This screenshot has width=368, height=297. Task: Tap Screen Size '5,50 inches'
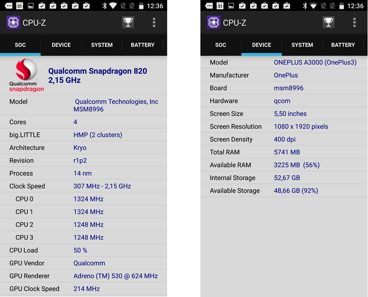[290, 114]
